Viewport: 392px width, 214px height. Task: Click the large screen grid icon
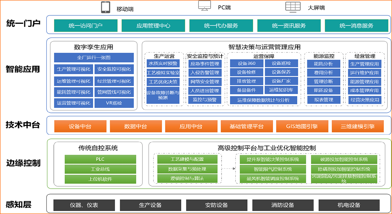point(292,7)
